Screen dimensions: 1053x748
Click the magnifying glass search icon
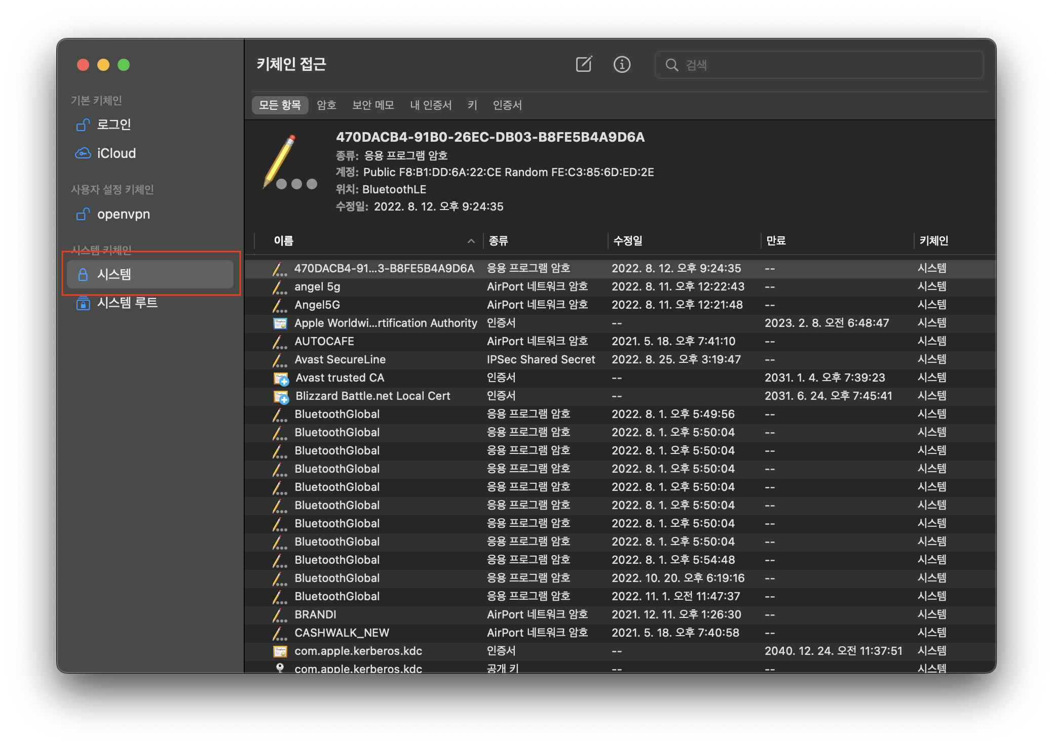point(671,65)
